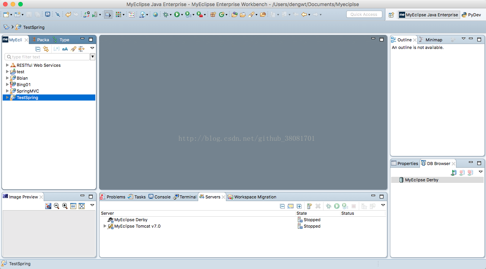This screenshot has width=486, height=269.
Task: Click Collapse All in the MyEclipse explorer
Action: coord(38,49)
